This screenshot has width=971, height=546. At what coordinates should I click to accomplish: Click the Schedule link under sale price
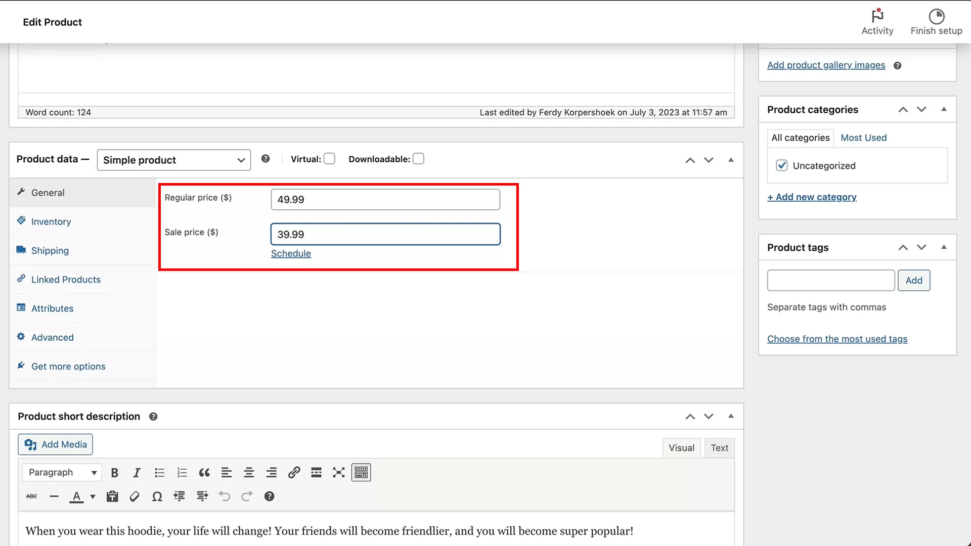[290, 253]
